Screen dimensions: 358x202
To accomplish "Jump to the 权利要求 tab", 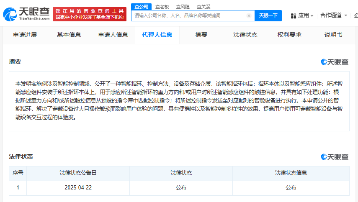I will pos(289,35).
